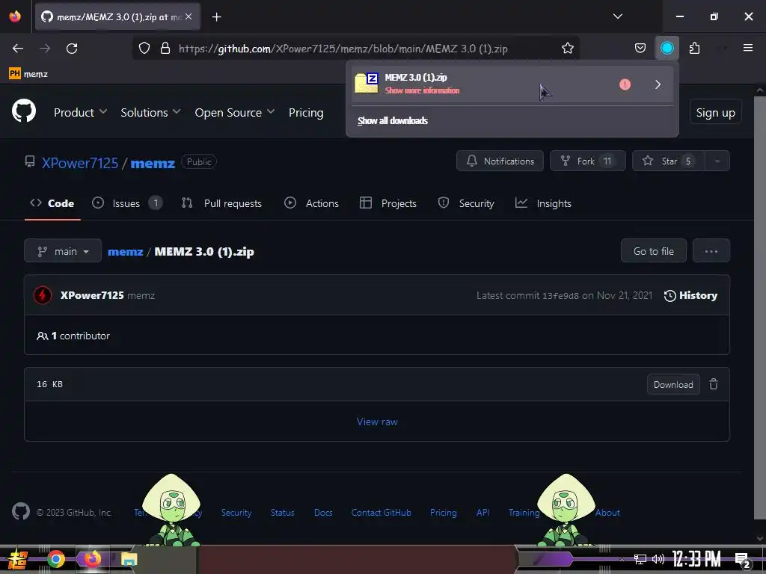Open the Extensions puzzle icon
The image size is (766, 574).
[694, 49]
